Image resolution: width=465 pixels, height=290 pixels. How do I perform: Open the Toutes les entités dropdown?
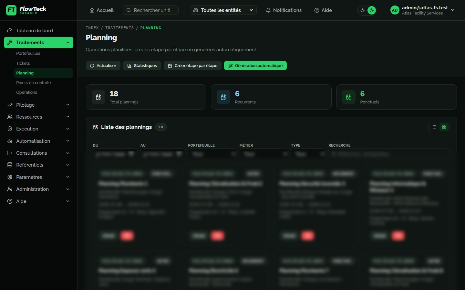click(223, 10)
